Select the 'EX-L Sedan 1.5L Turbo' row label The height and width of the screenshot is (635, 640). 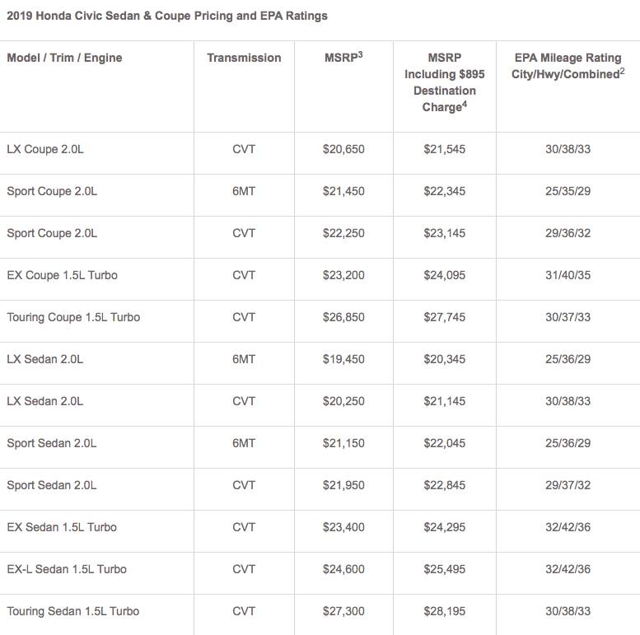67,569
